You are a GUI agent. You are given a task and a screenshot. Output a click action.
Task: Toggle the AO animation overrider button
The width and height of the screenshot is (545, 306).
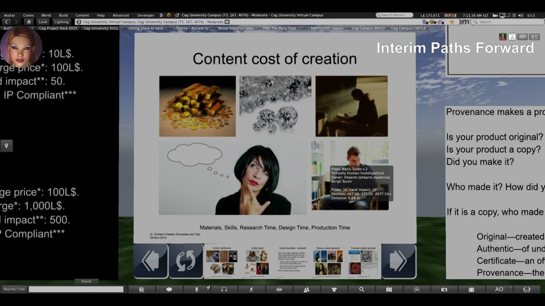point(499,289)
